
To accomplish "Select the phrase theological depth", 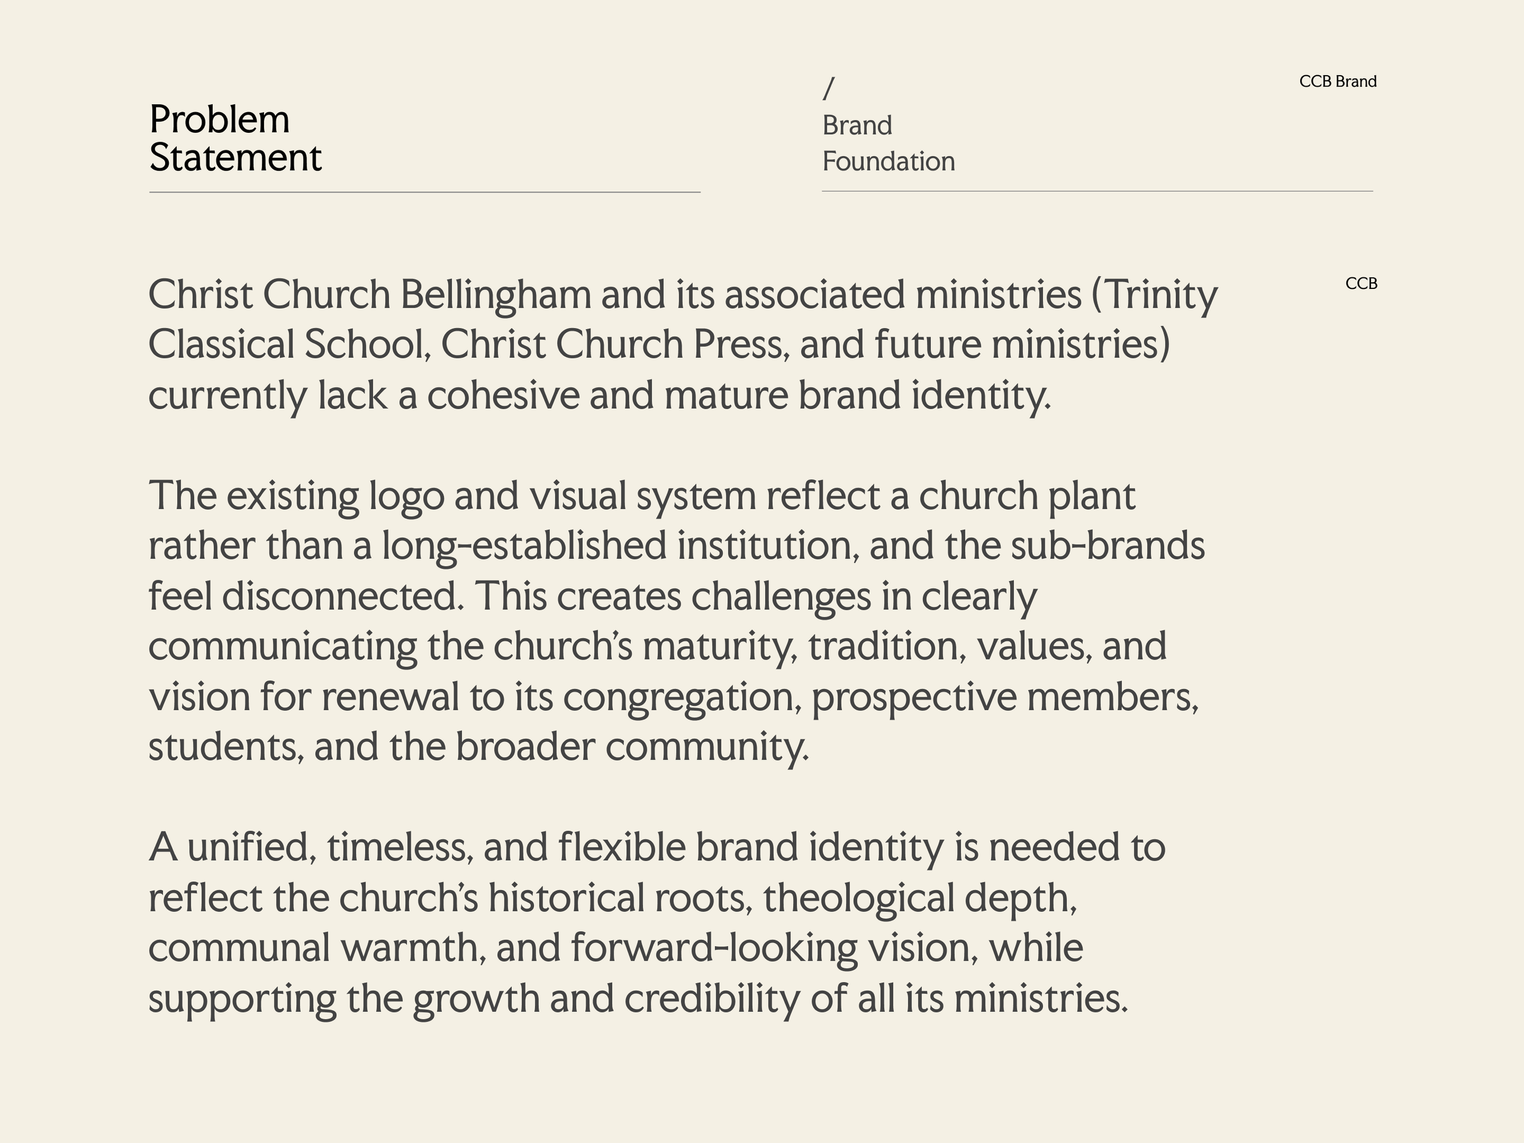I will pos(920,899).
